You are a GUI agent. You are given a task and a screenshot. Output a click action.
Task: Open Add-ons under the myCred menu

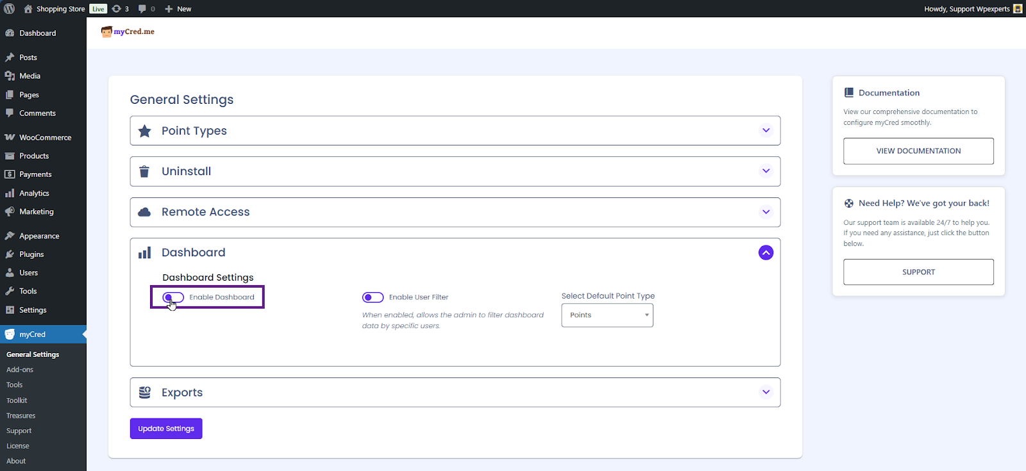pos(20,370)
